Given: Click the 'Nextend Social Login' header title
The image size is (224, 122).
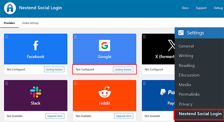Looking at the screenshot, I should coord(41,8).
